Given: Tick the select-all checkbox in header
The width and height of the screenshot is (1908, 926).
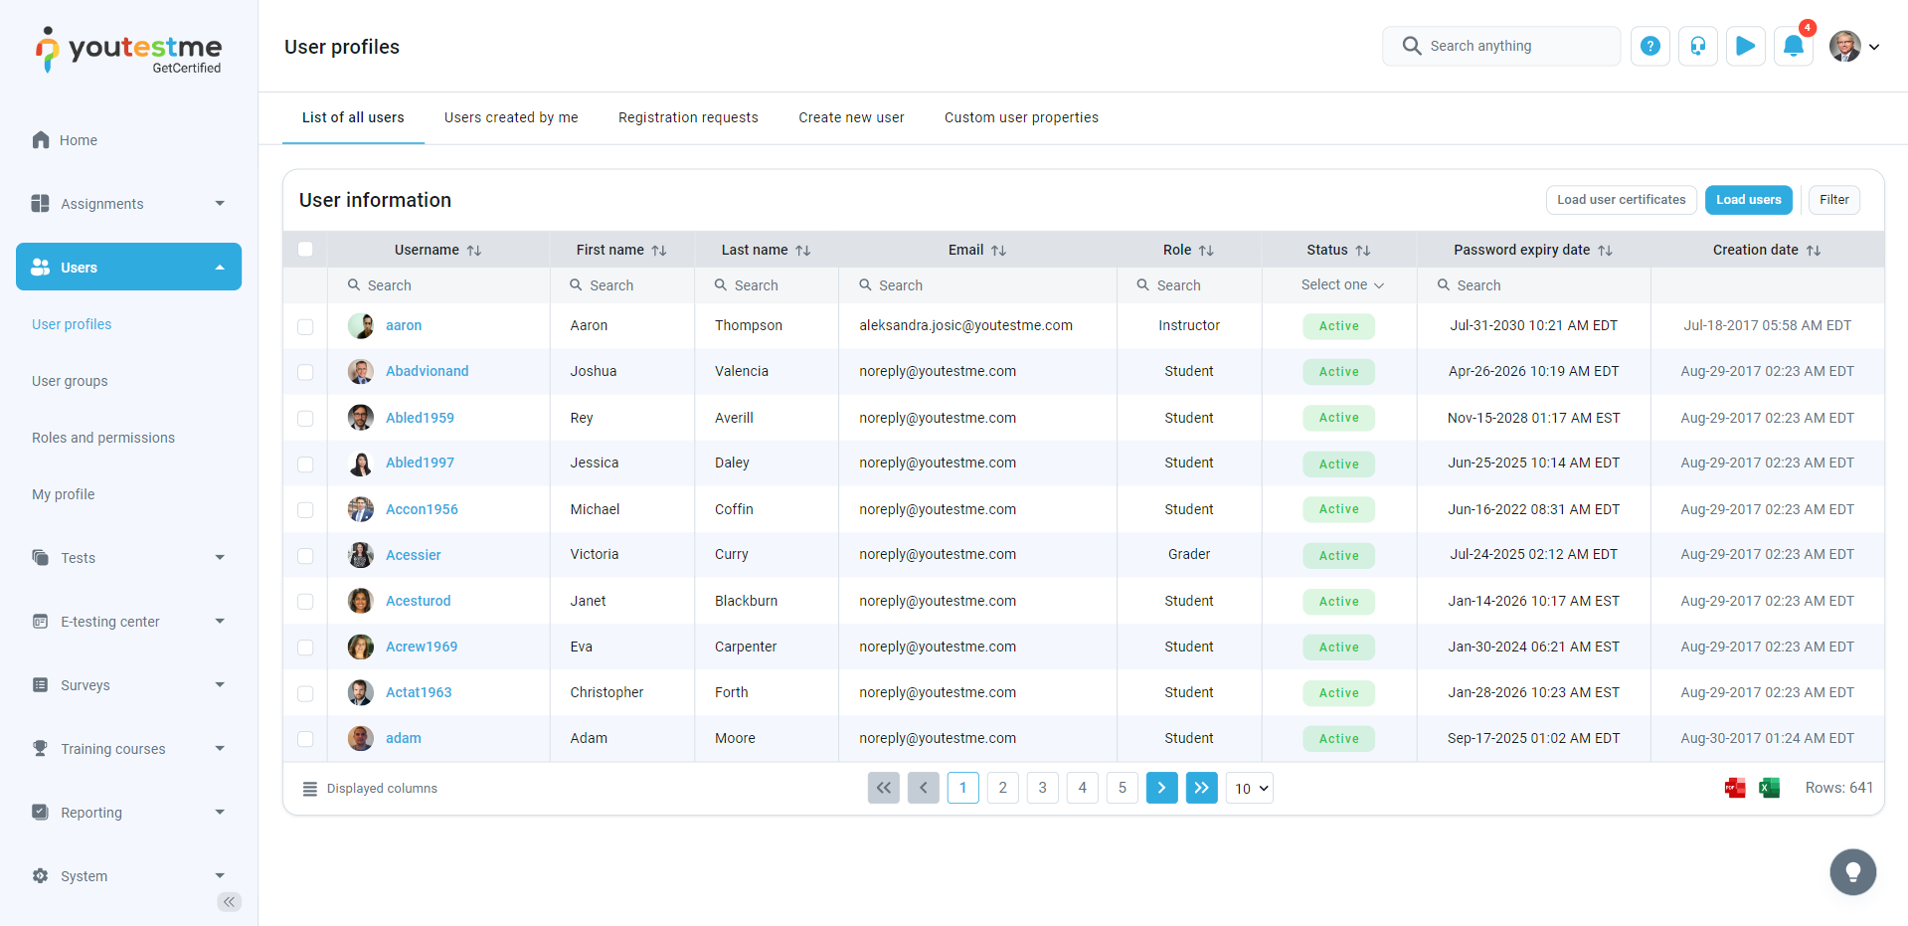Looking at the screenshot, I should (x=305, y=250).
